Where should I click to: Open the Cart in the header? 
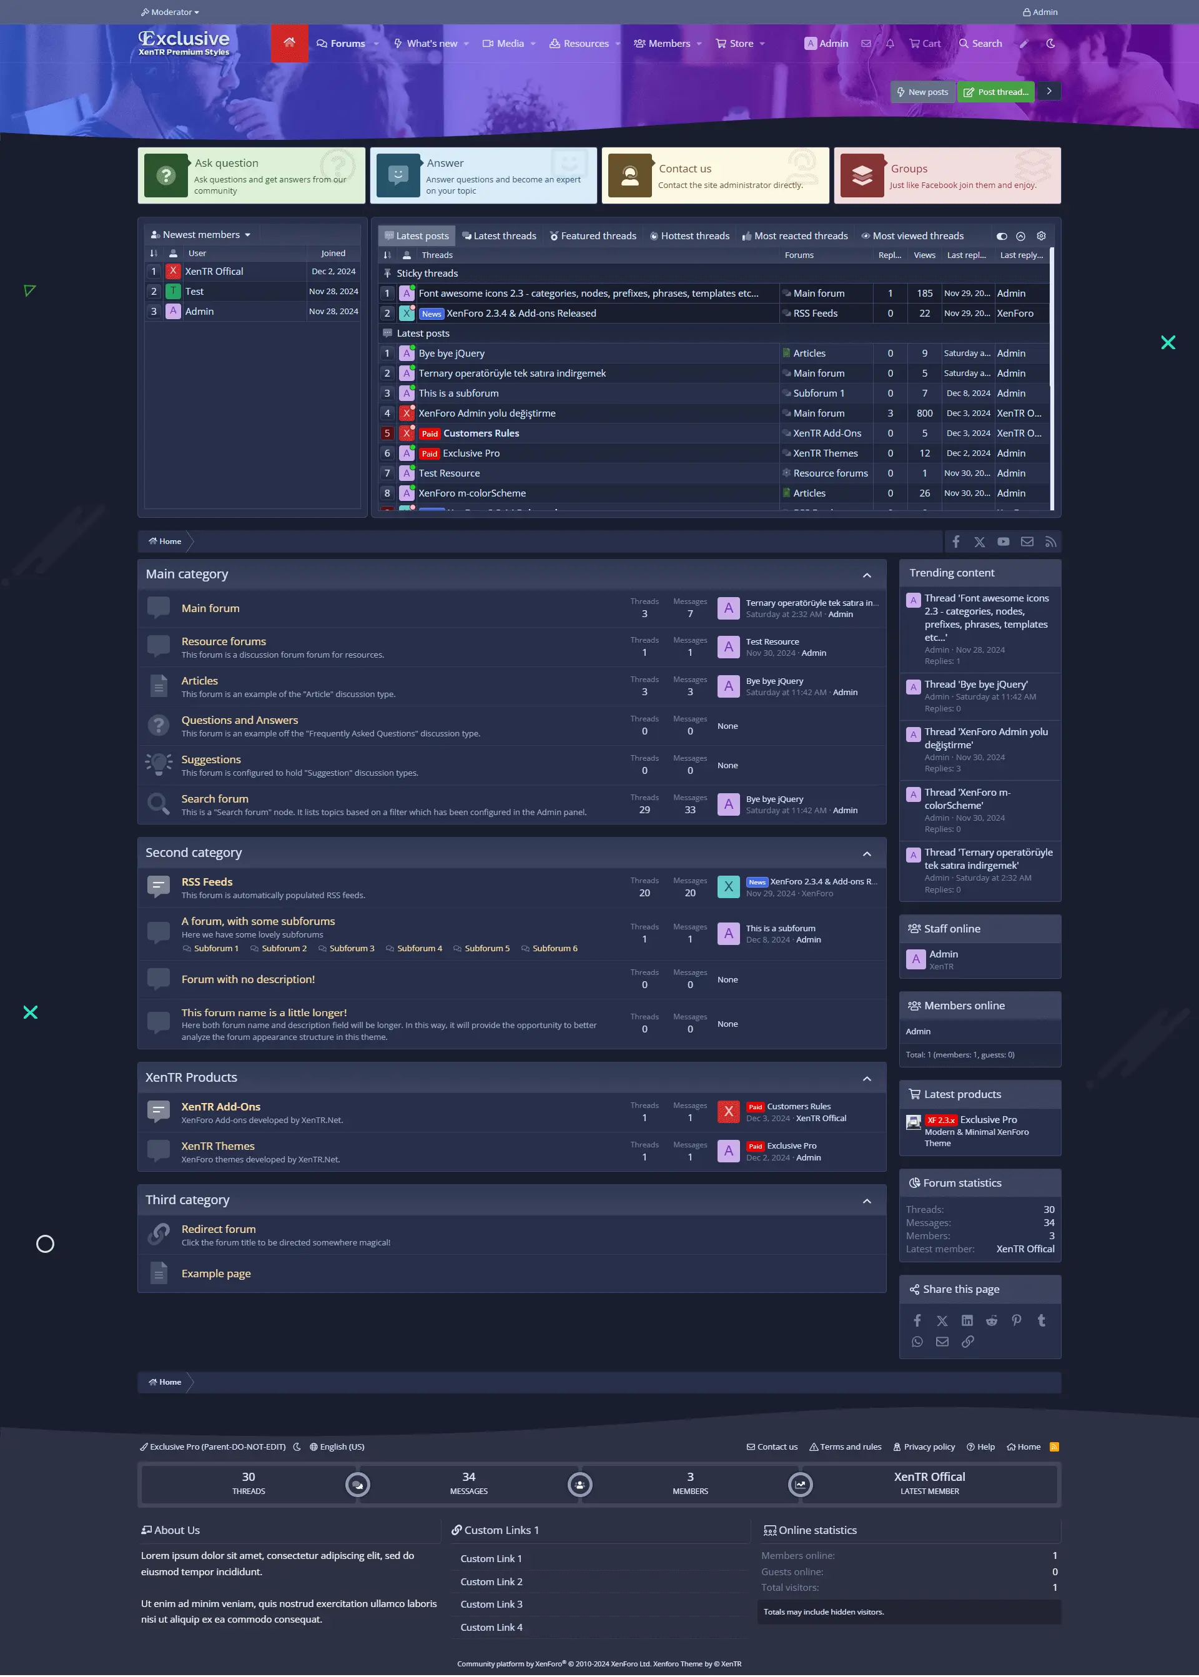(x=924, y=44)
